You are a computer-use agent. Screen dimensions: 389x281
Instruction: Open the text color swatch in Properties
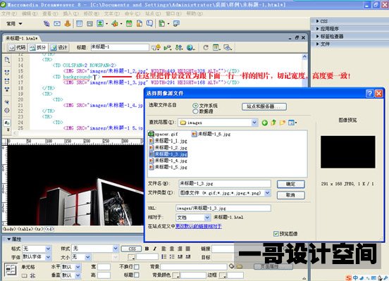(131, 257)
